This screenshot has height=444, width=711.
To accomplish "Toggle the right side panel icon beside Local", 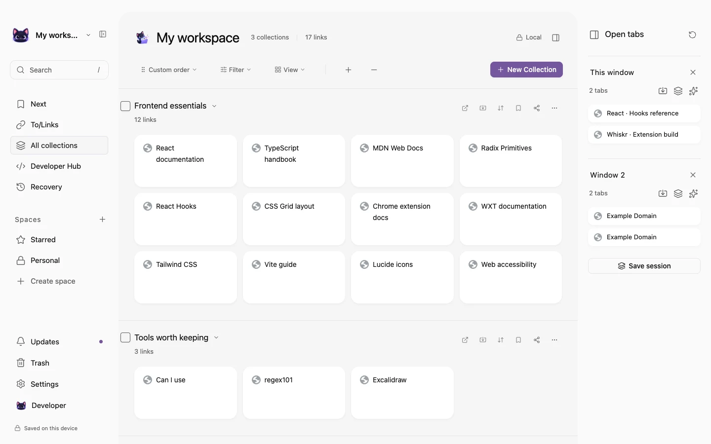I will pos(555,37).
